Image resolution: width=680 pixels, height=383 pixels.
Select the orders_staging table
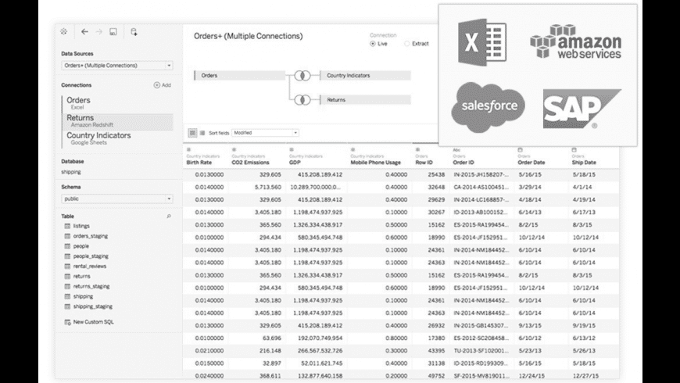tap(86, 236)
